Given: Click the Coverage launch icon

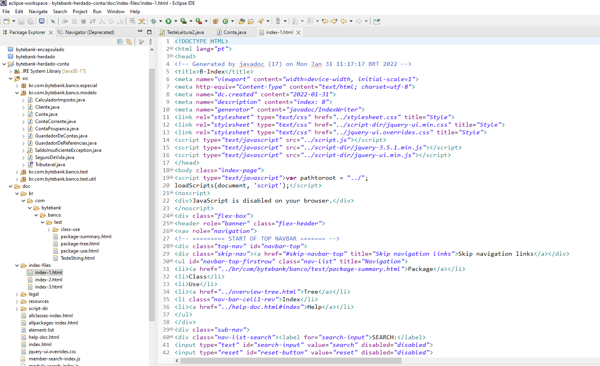Looking at the screenshot, I should [x=183, y=21].
